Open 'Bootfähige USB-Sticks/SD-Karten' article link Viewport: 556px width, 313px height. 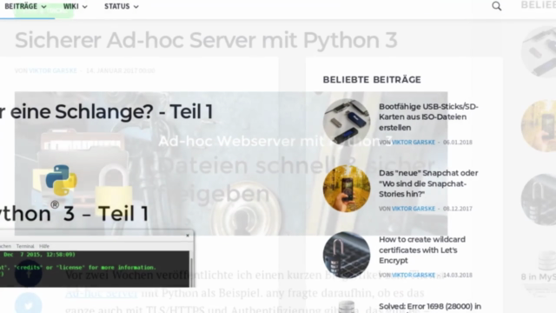(428, 117)
